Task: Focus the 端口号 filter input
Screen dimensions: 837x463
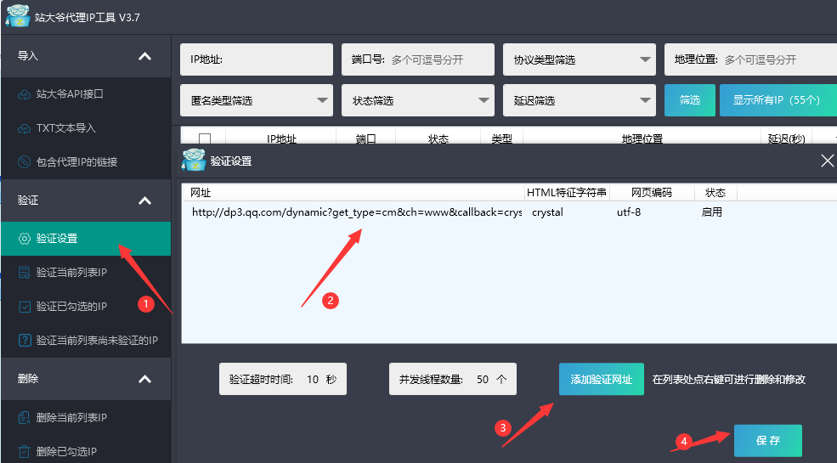Action: (x=418, y=59)
